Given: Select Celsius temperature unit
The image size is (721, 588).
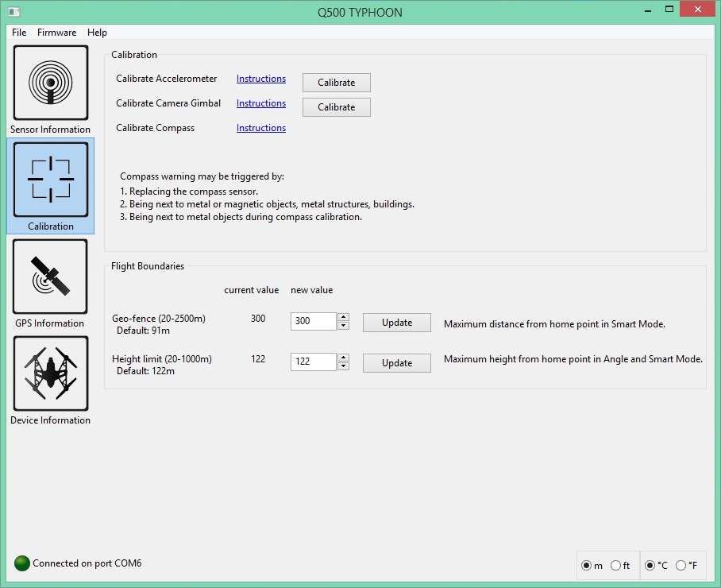Looking at the screenshot, I should coord(650,566).
